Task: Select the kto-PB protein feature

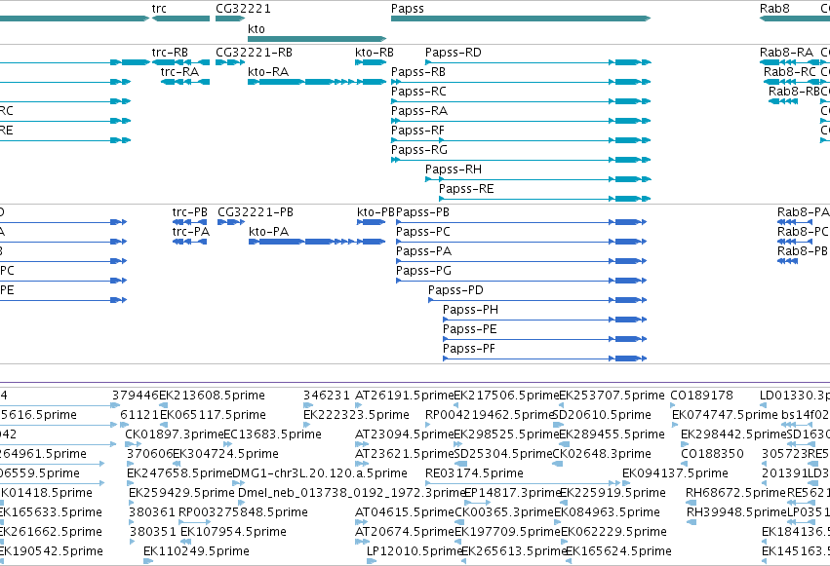Action: pos(371,222)
